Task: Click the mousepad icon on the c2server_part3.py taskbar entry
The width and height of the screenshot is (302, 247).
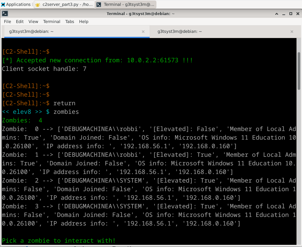Action: pyautogui.click(x=37, y=4)
